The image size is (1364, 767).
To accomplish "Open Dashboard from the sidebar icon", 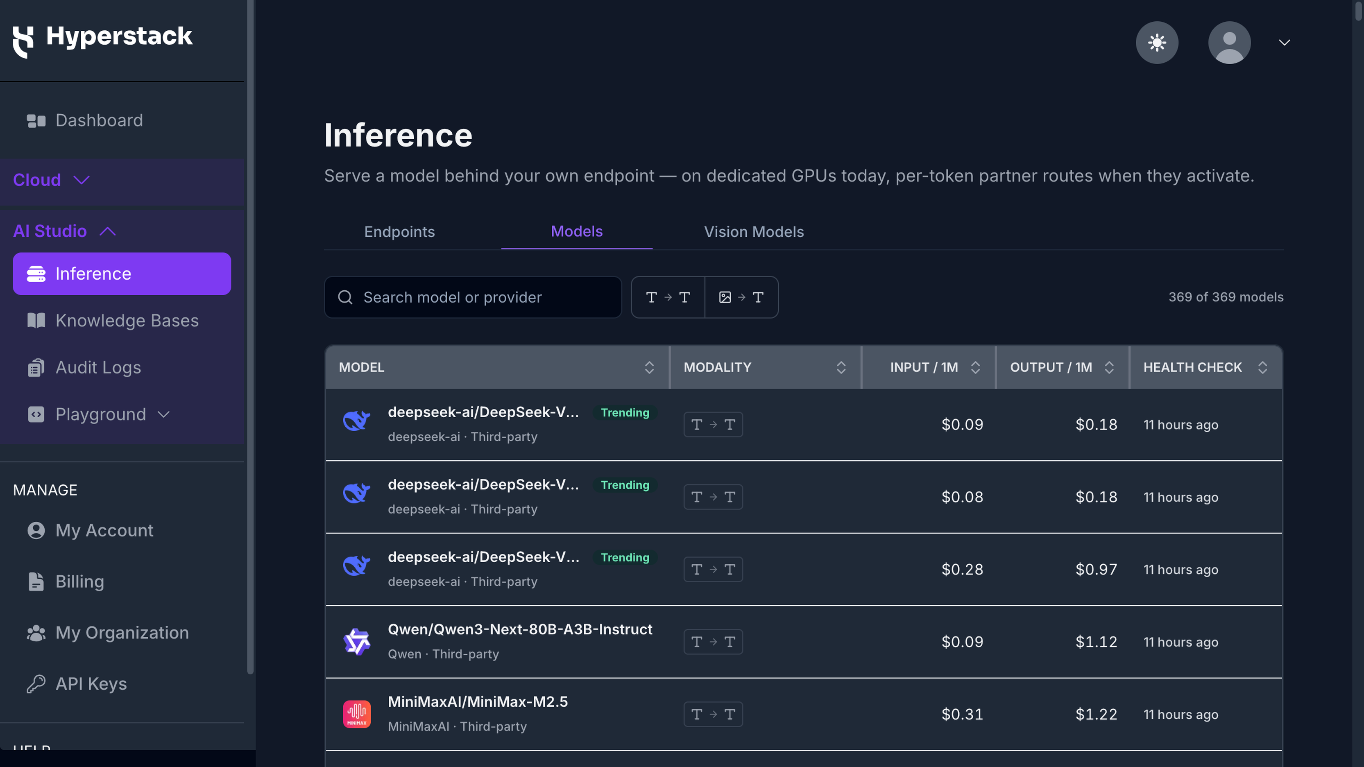I will 36,121.
